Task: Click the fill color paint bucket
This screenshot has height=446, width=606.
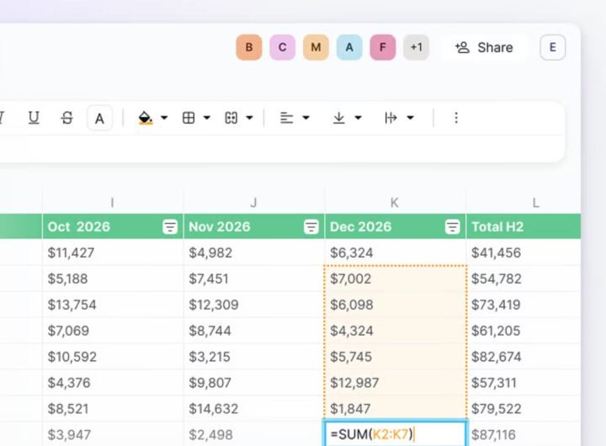Action: coord(146,118)
